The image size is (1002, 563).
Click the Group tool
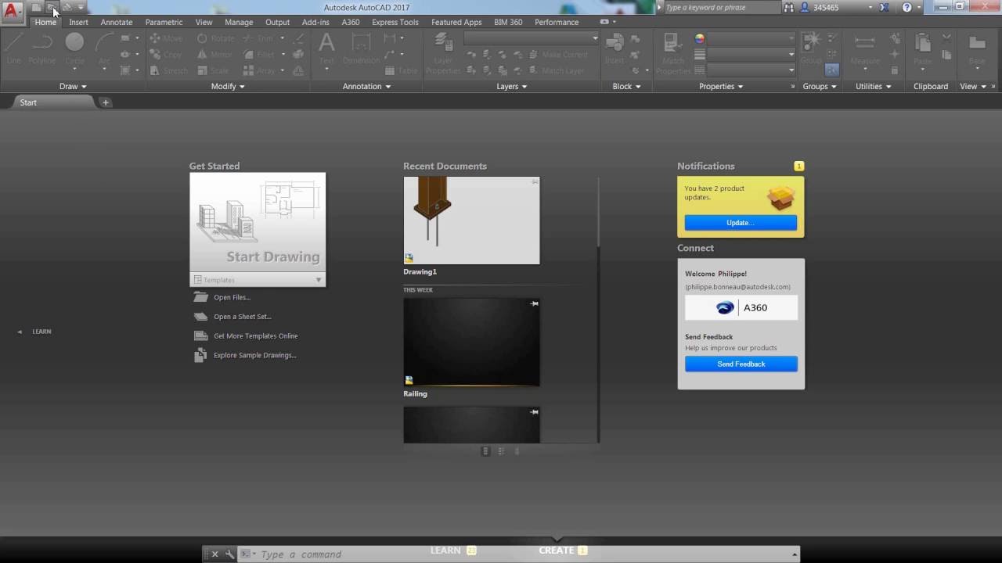tap(811, 48)
